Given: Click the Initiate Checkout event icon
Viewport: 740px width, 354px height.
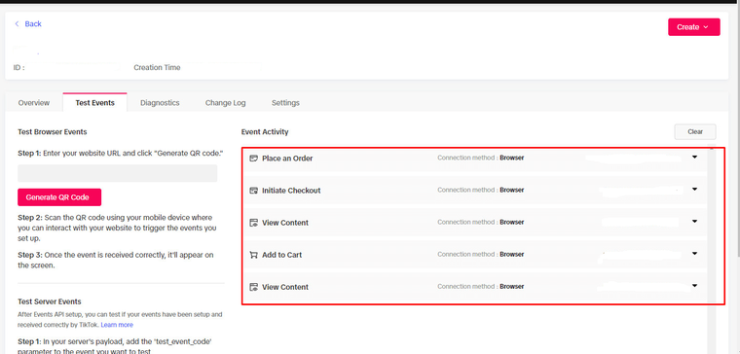Looking at the screenshot, I should (x=253, y=191).
